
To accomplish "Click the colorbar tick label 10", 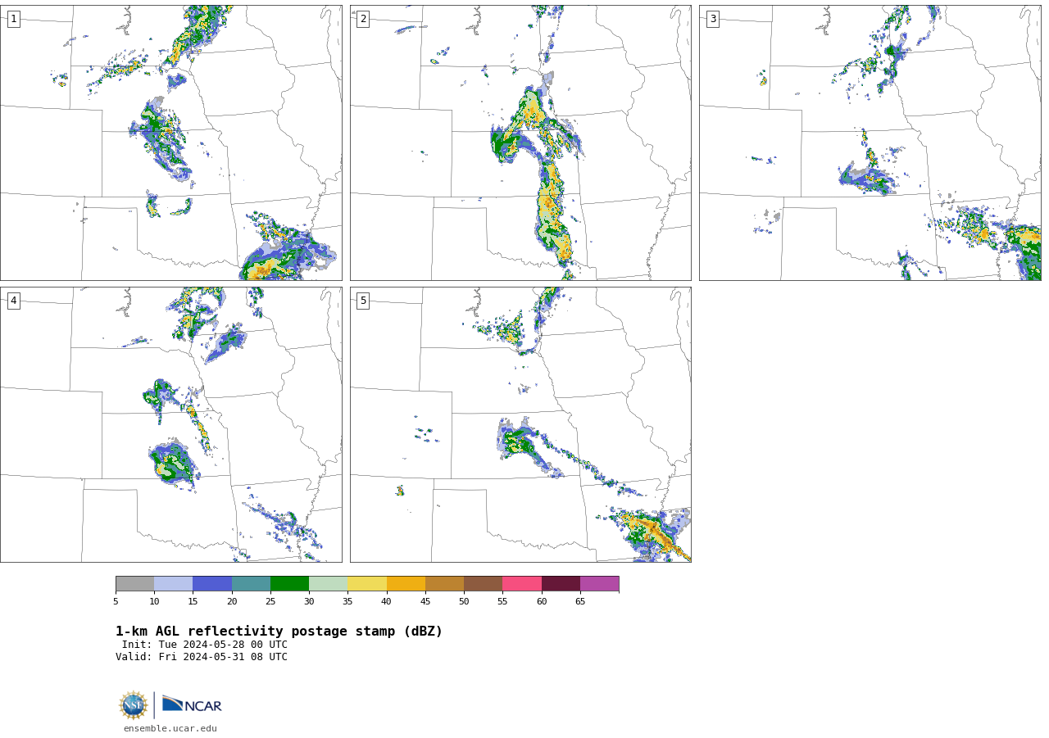I will click(154, 602).
